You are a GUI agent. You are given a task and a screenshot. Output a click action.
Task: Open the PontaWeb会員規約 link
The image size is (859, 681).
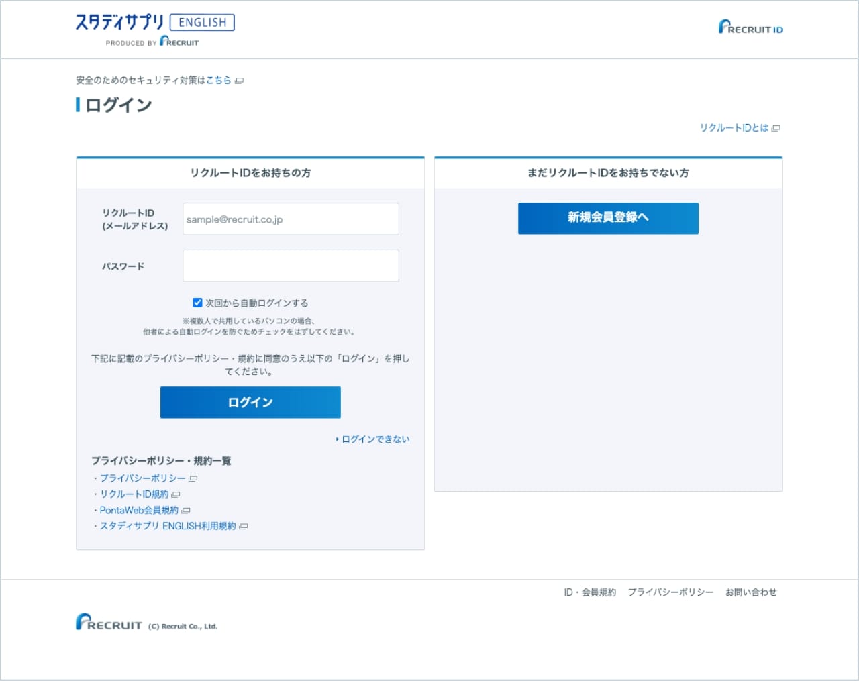coord(139,511)
